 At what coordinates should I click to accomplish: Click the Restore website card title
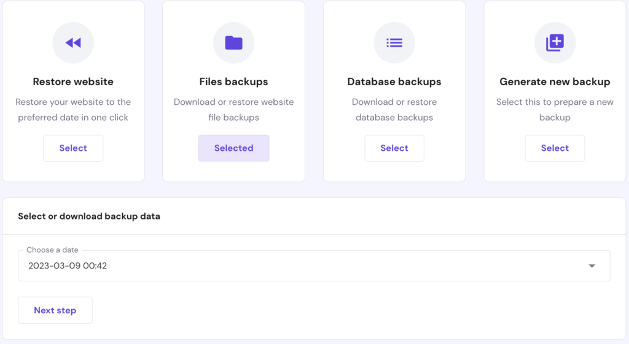pyautogui.click(x=73, y=82)
